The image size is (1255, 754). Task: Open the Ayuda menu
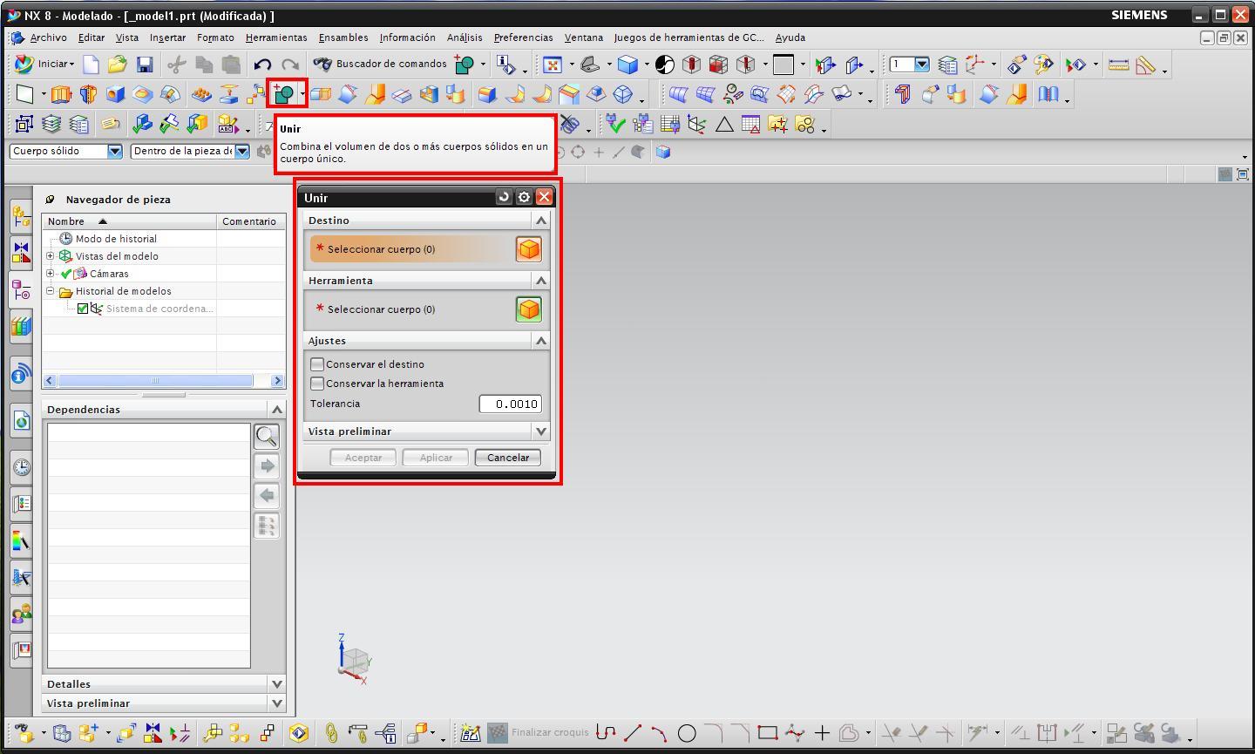pos(790,37)
